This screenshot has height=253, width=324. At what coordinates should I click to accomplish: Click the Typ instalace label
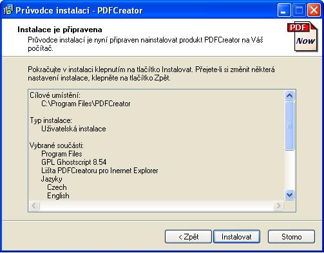point(51,120)
